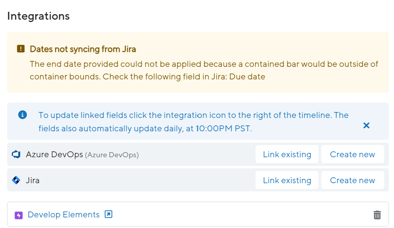Click the Azure DevOps row label
This screenshot has width=394, height=228.
tap(55, 154)
